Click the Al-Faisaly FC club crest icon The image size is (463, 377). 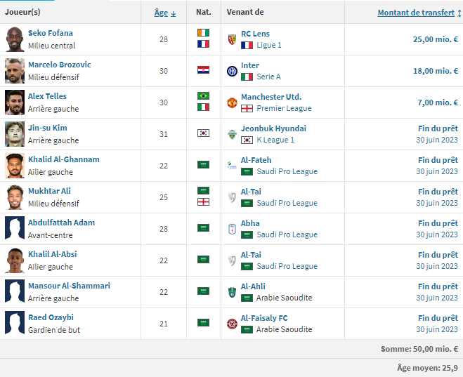pyautogui.click(x=232, y=324)
